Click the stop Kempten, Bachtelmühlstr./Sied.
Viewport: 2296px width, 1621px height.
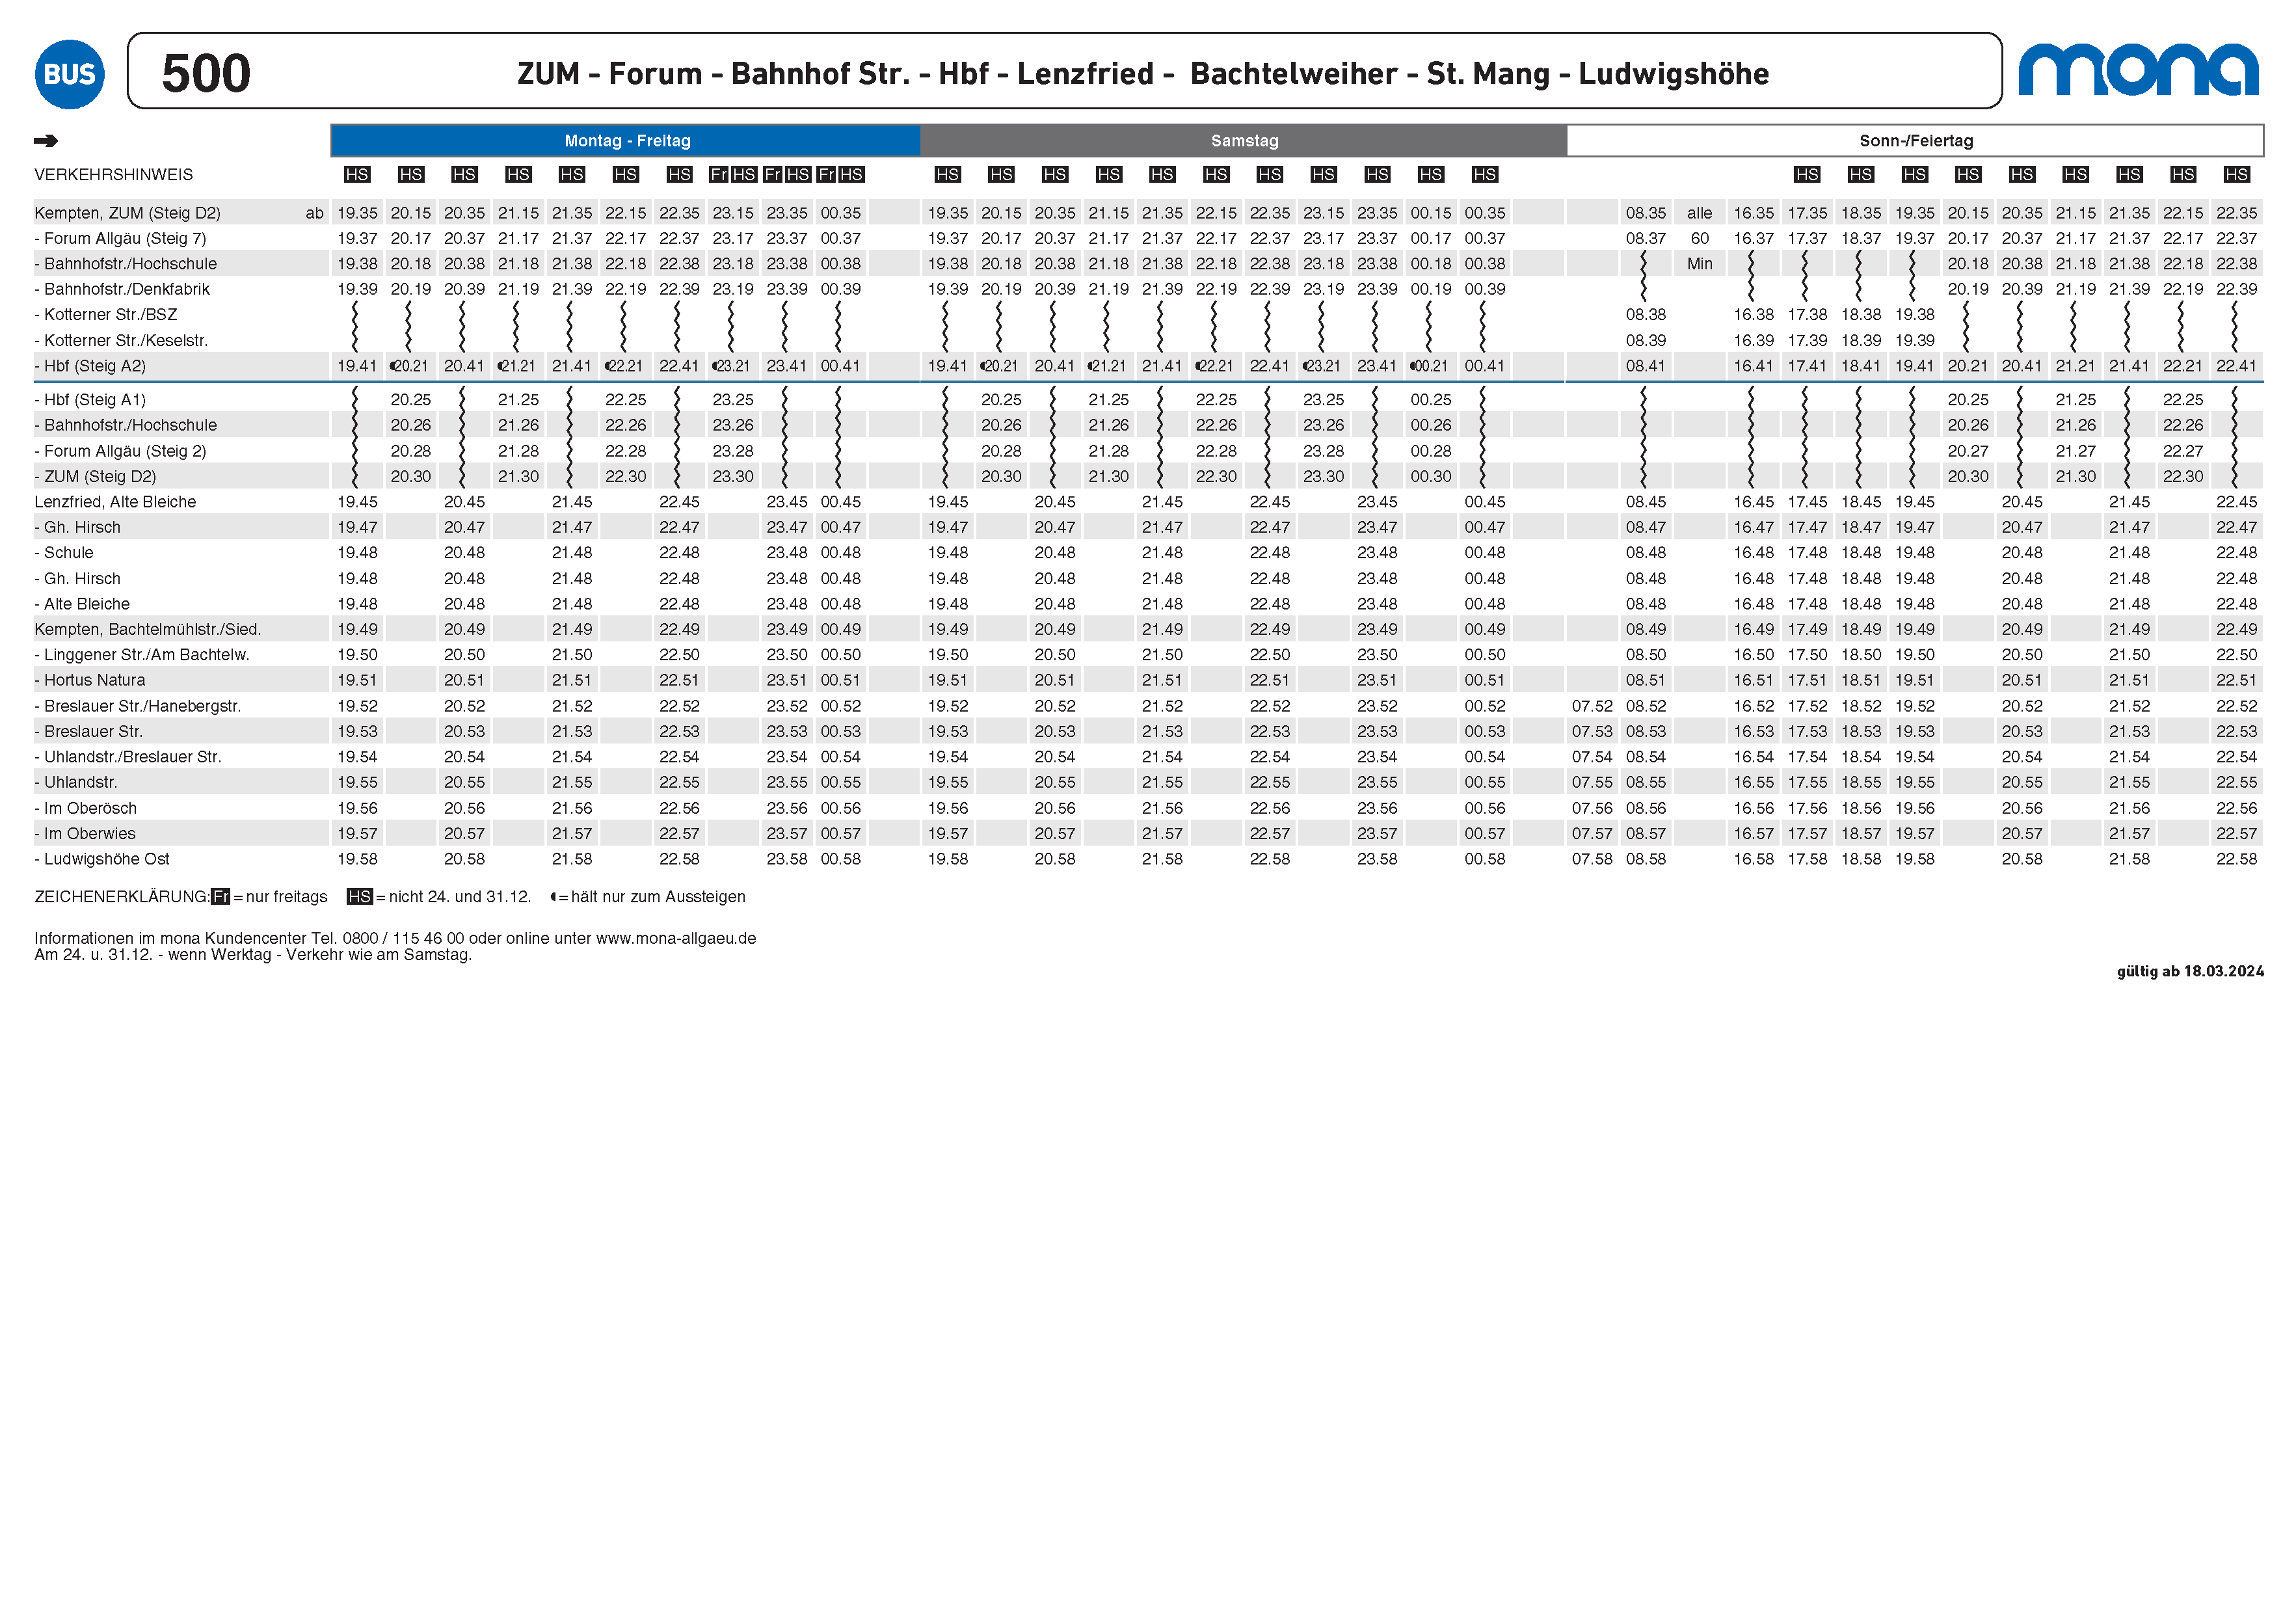coord(148,630)
